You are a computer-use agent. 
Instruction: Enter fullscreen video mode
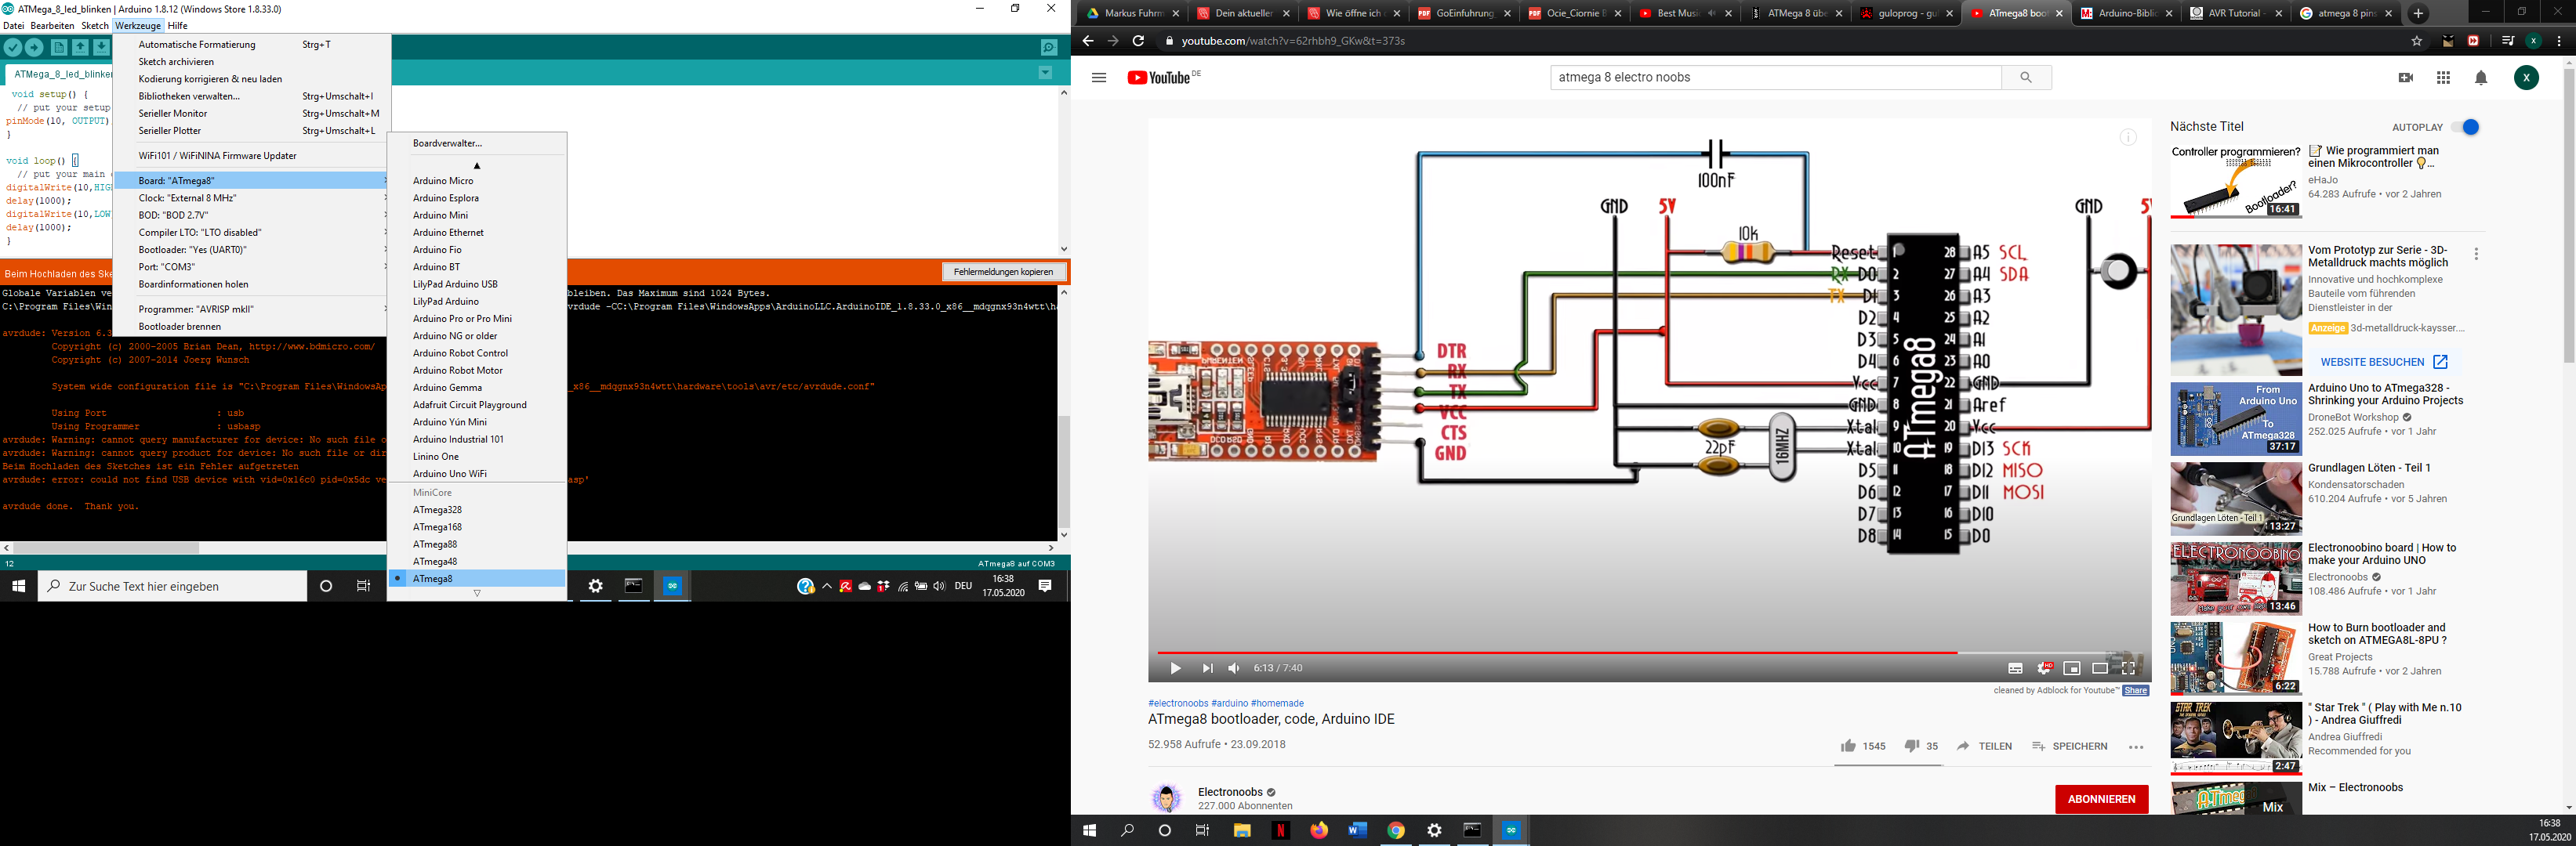pyautogui.click(x=2128, y=668)
